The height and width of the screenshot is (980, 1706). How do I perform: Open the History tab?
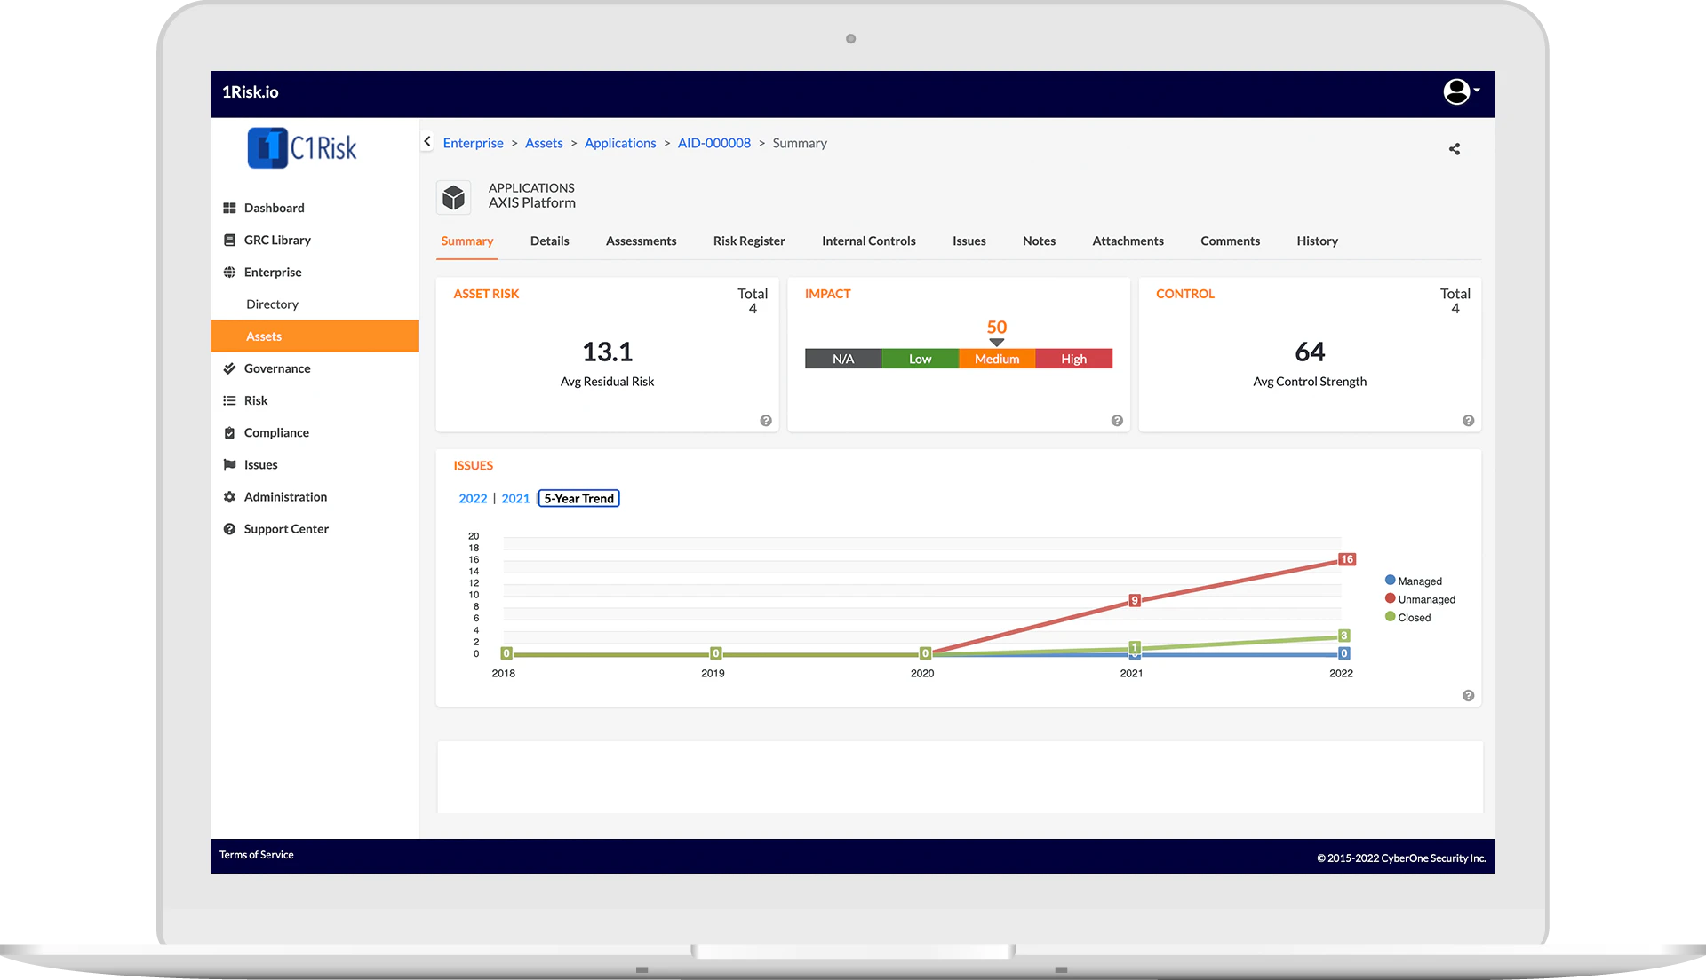click(1317, 241)
